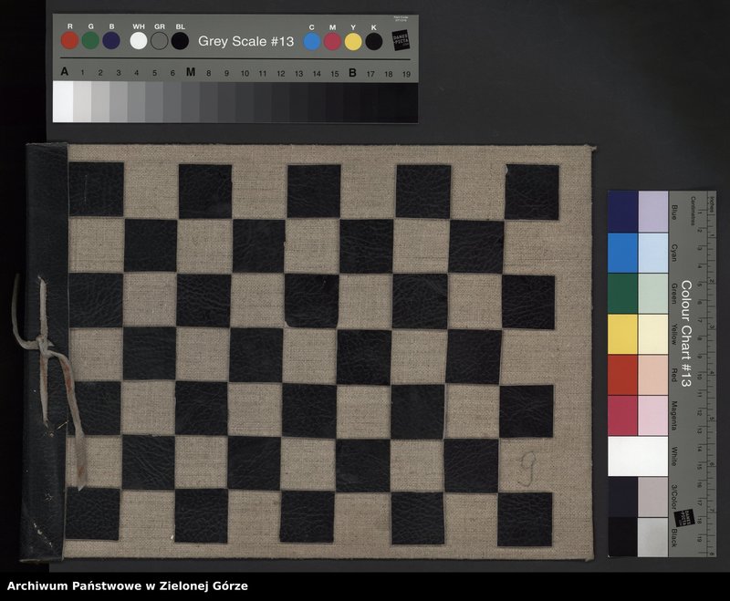The height and width of the screenshot is (601, 730).
Task: Click the grey GR circle
Action: pos(159,41)
